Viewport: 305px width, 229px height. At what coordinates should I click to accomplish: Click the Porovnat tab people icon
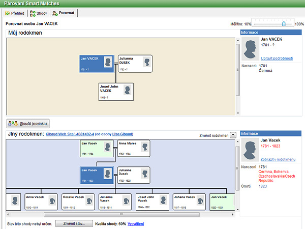55,13
